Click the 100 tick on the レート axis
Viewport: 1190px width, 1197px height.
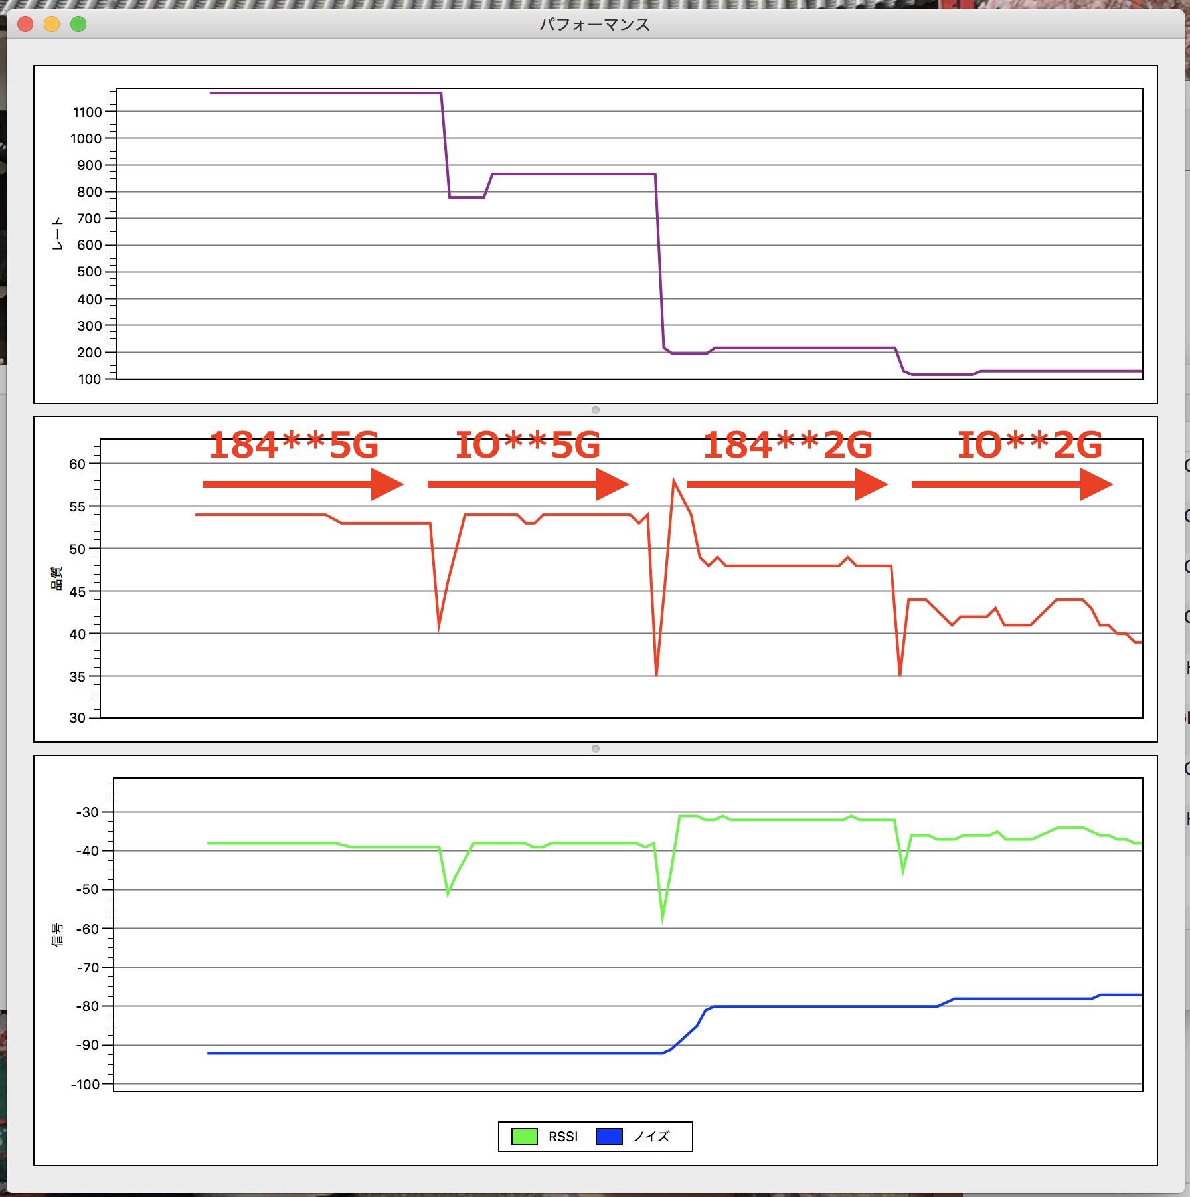click(90, 379)
